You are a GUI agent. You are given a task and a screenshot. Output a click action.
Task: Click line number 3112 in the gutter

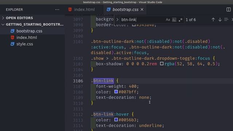point(78,115)
